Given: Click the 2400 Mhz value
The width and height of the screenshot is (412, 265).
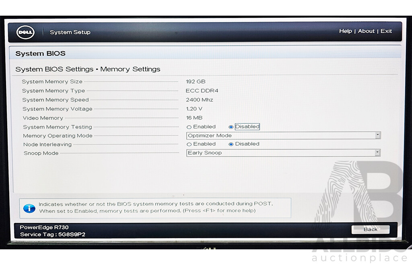Looking at the screenshot, I should click(200, 100).
